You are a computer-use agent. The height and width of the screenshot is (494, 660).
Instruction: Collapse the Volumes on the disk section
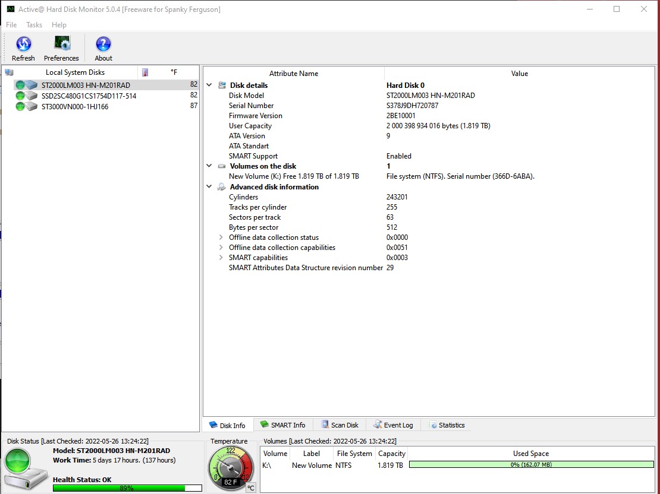209,166
